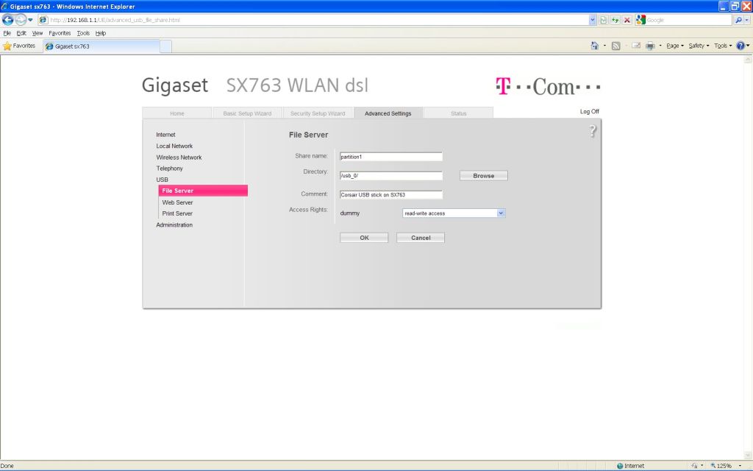The height and width of the screenshot is (471, 753).
Task: Open the Status tab
Action: [x=459, y=113]
